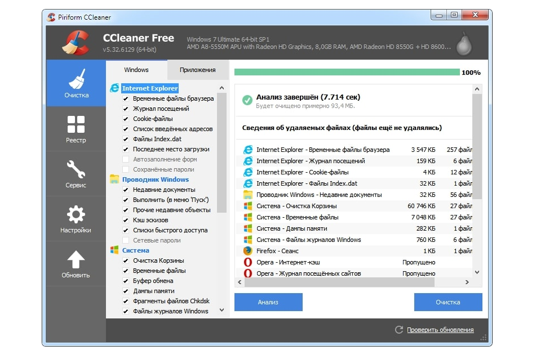Click the horizontal scrollbar thumb under results
545x355 pixels.
tap(340, 282)
